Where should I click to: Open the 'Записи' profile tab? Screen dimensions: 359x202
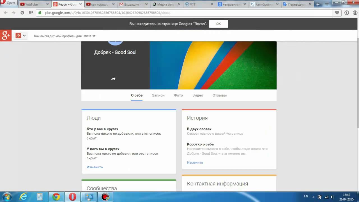pyautogui.click(x=158, y=95)
